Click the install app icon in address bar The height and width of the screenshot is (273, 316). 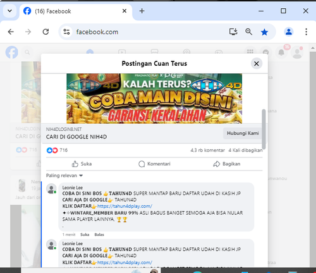tap(233, 32)
